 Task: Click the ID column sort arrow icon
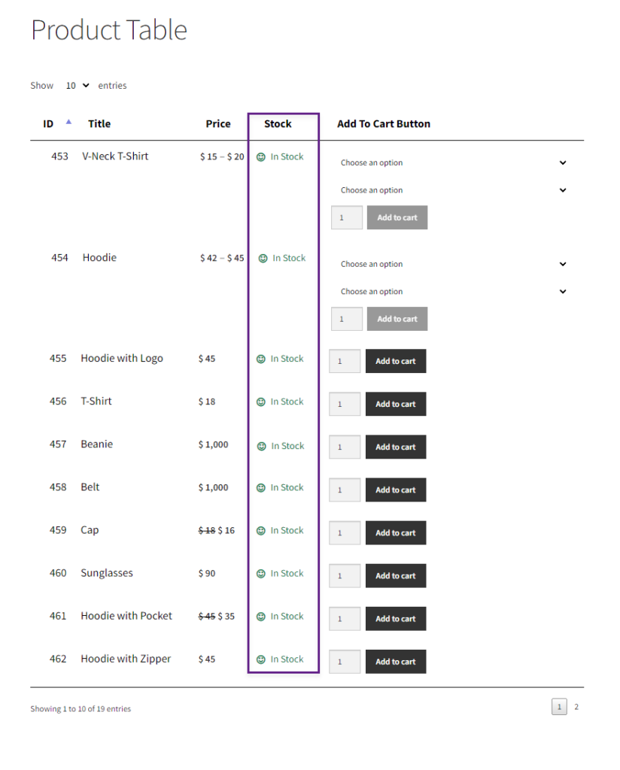68,122
